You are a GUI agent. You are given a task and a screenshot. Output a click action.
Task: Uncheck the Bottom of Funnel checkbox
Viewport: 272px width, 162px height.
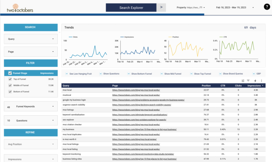point(10,92)
